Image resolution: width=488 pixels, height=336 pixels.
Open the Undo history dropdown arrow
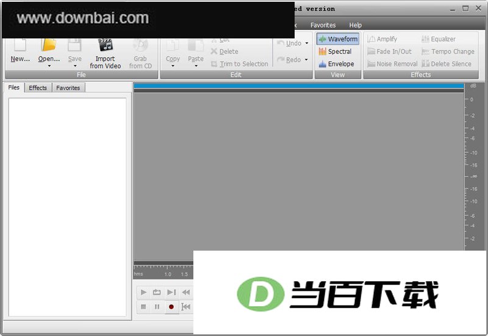click(307, 43)
